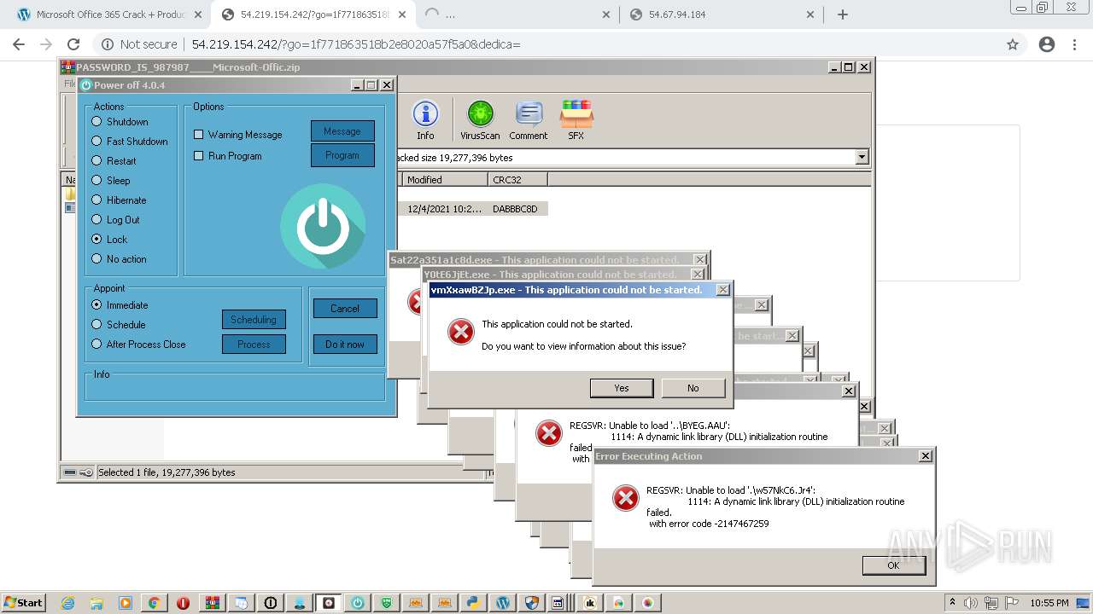1093x614 pixels.
Task: Click the SFX icon in WinRAR toolbar
Action: (576, 119)
